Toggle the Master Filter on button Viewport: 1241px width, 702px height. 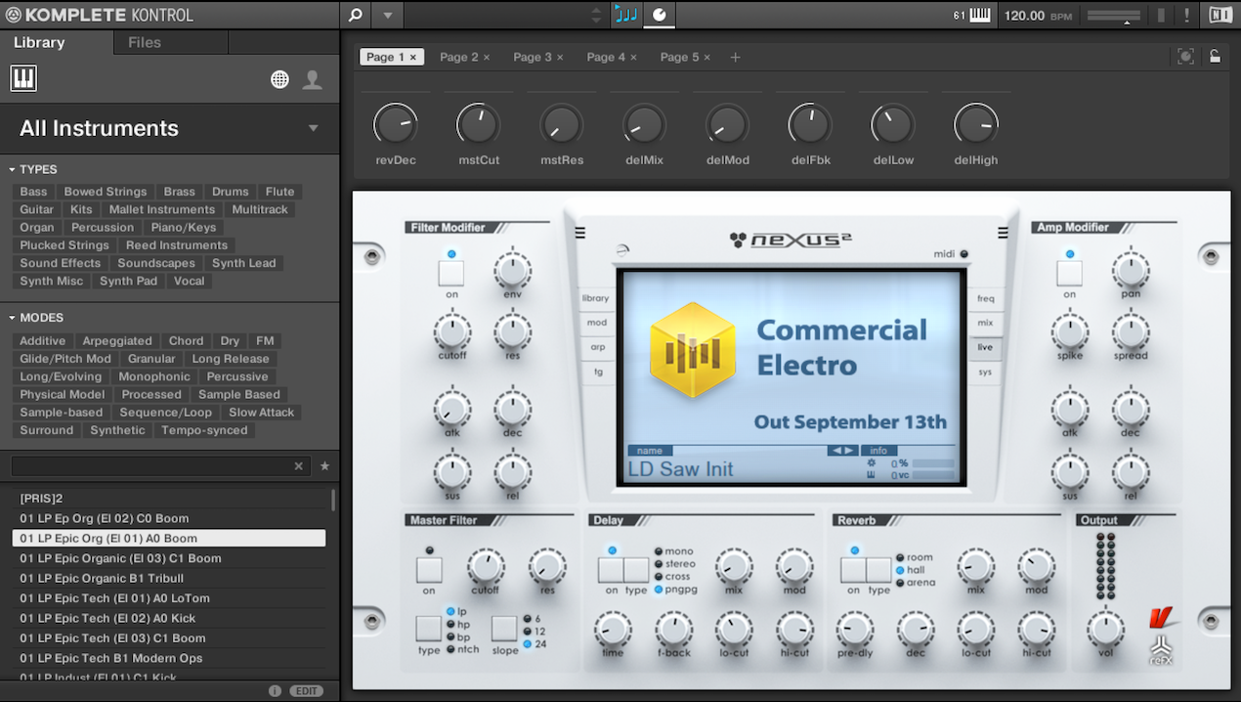429,570
